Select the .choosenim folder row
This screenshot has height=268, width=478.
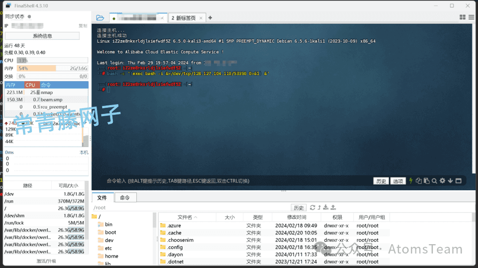coord(274,240)
